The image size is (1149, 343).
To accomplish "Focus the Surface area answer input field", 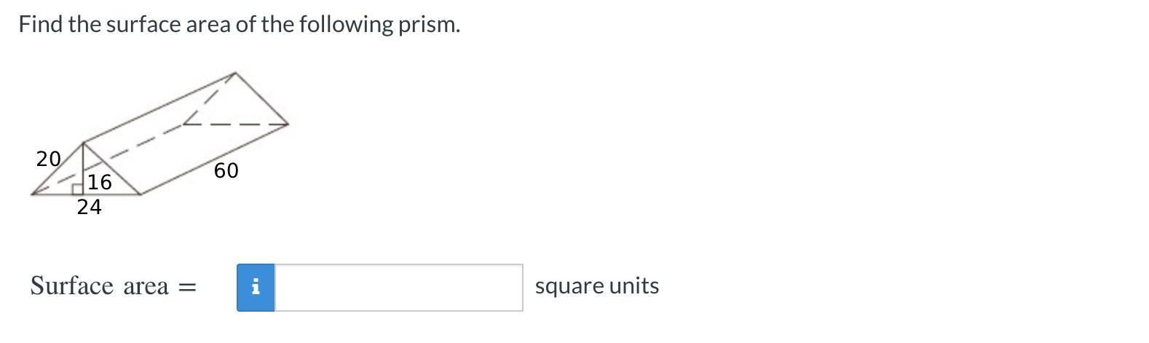I will click(398, 288).
